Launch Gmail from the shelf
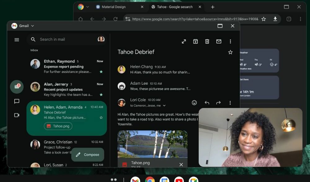Viewport: 310px width, 182px height. tap(135, 180)
